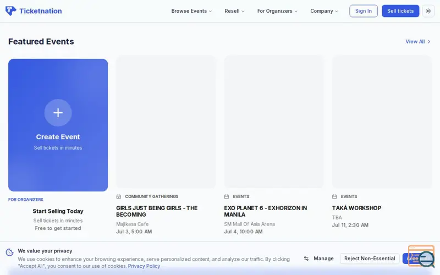Click the Sell tickets button
Image resolution: width=440 pixels, height=275 pixels.
pyautogui.click(x=400, y=11)
